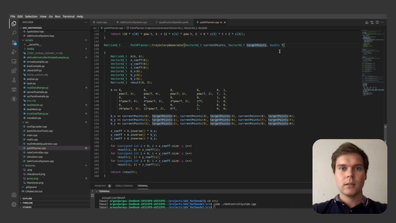The height and width of the screenshot is (223, 396).
Task: Collapse the textures folder
Action: point(23,166)
